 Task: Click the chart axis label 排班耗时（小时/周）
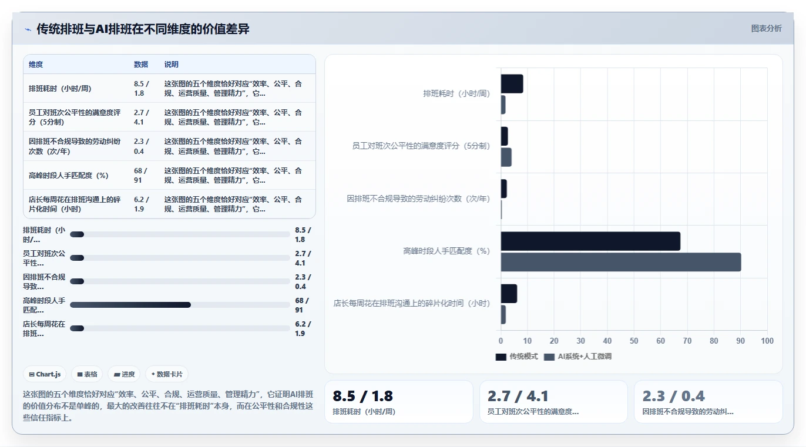tap(456, 94)
